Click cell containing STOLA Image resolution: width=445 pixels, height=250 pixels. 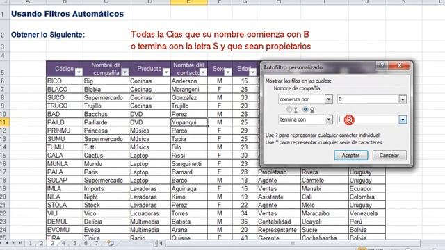pos(65,206)
